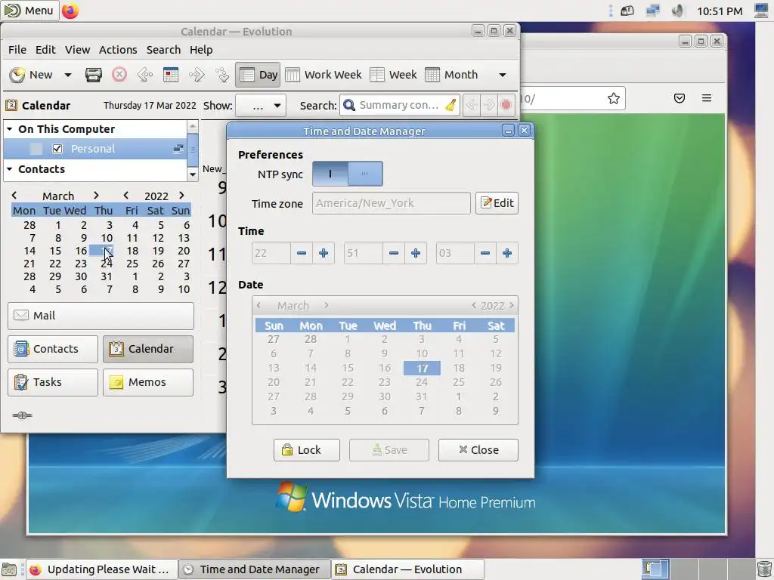Open the Memos view

tap(148, 382)
